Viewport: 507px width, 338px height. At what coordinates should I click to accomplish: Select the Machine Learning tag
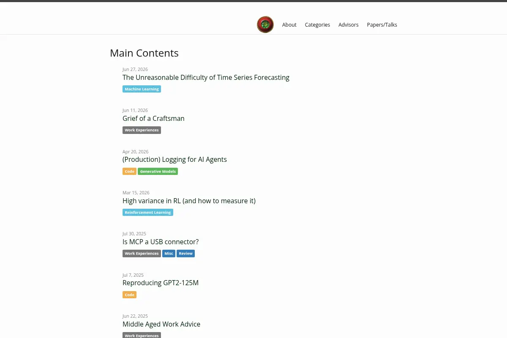click(x=142, y=89)
